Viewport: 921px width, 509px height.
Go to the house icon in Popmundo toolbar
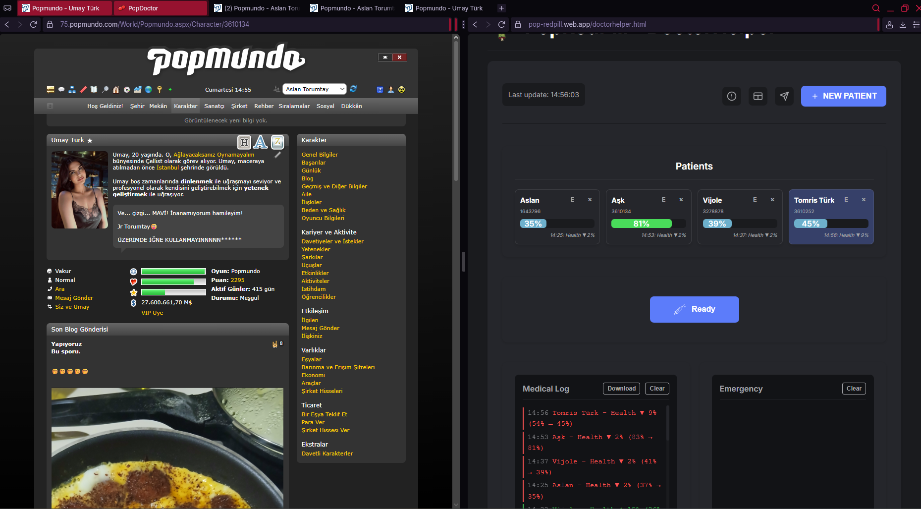pyautogui.click(x=116, y=90)
